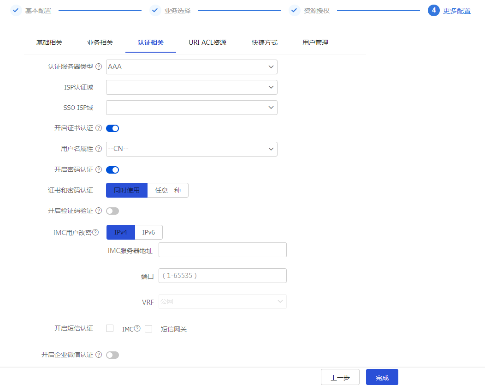
Task: Click the 基本配置 step checkmark icon
Action: pyautogui.click(x=16, y=10)
